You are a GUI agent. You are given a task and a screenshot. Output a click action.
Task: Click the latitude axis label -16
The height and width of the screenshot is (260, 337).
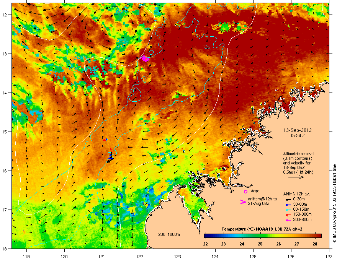(x=4, y=171)
